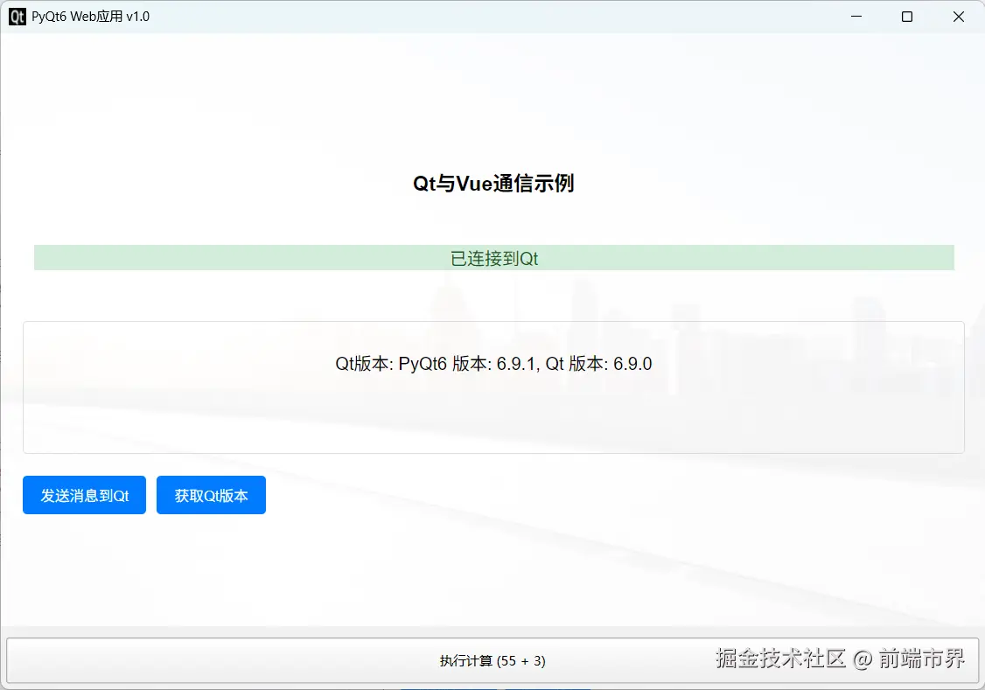Screen dimensions: 985x690
Task: Click the 发送消息到Qt button
Action: pos(84,495)
